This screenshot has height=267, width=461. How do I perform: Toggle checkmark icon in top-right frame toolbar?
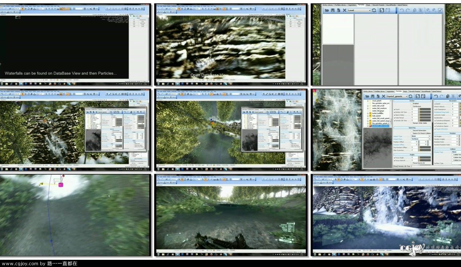440,10
